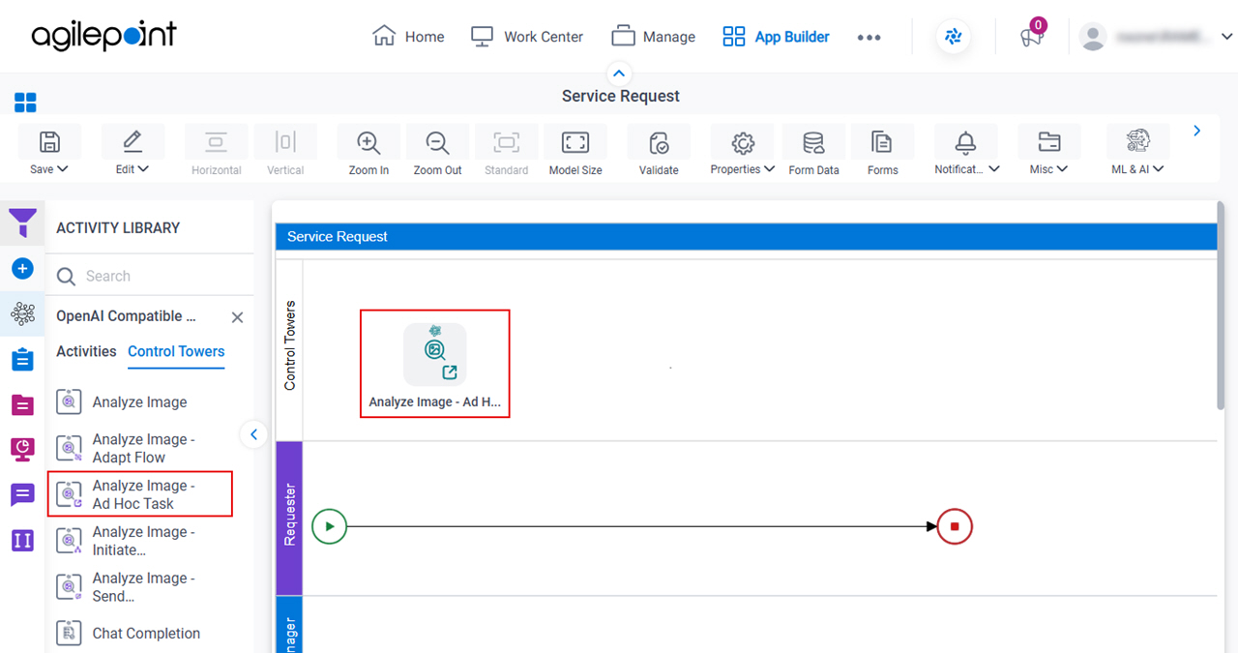This screenshot has width=1238, height=653.
Task: Open the ML & AI toolbar icon
Action: tap(1137, 141)
